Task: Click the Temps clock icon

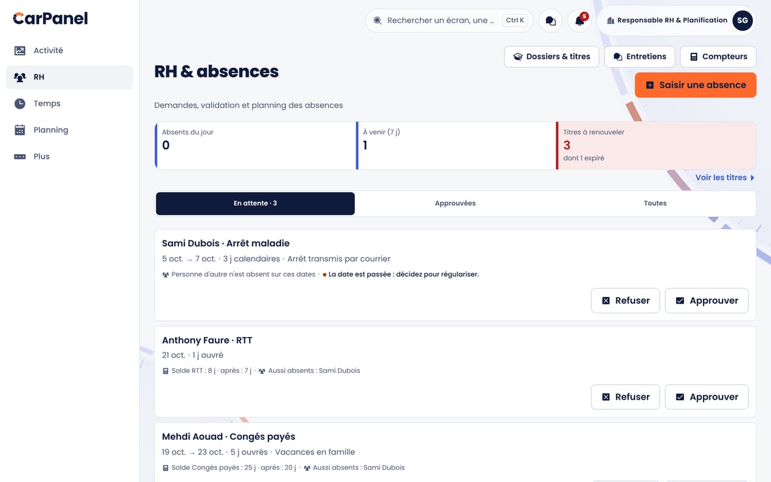Action: pos(20,104)
